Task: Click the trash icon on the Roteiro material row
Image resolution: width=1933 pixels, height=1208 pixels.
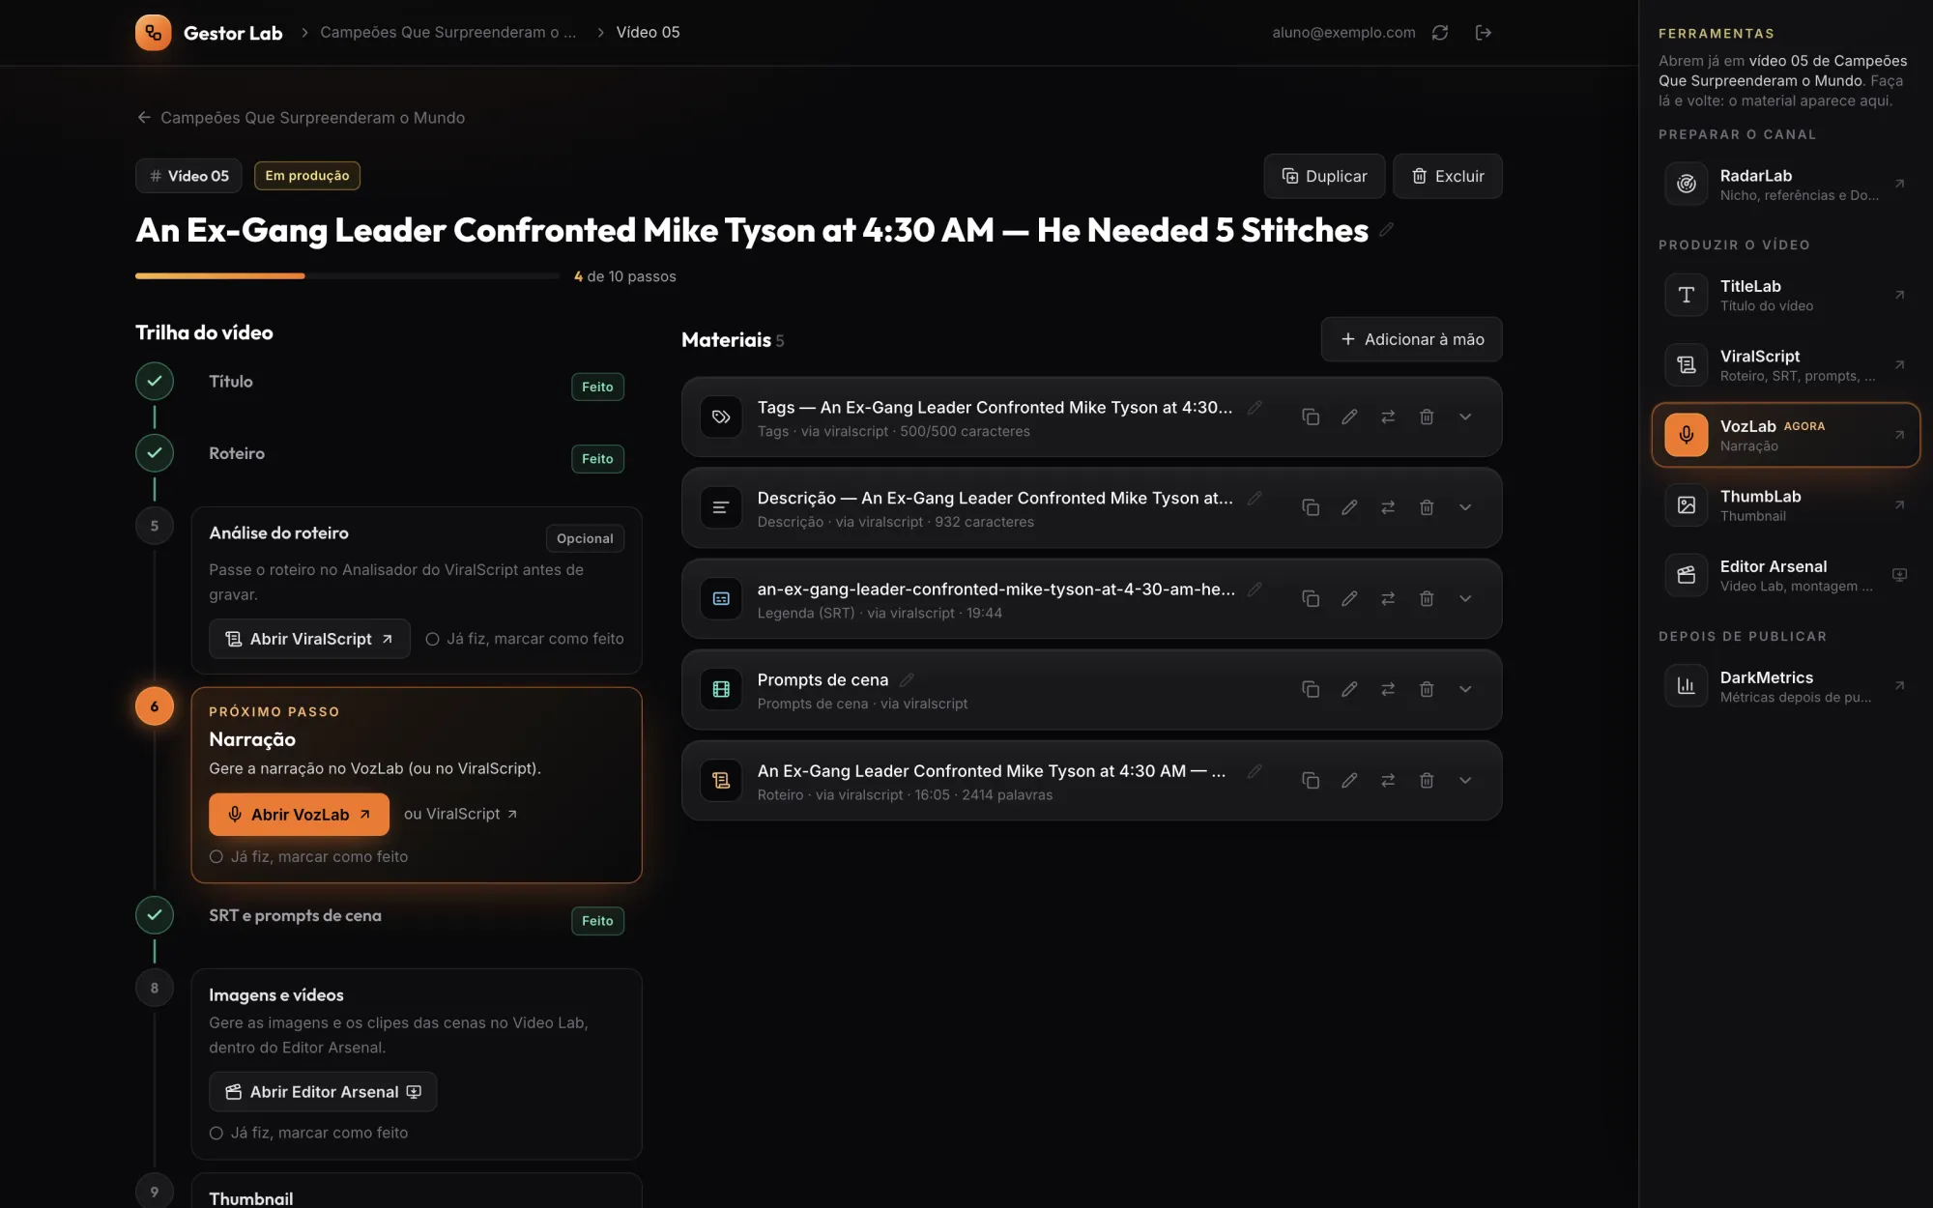Action: click(x=1427, y=780)
